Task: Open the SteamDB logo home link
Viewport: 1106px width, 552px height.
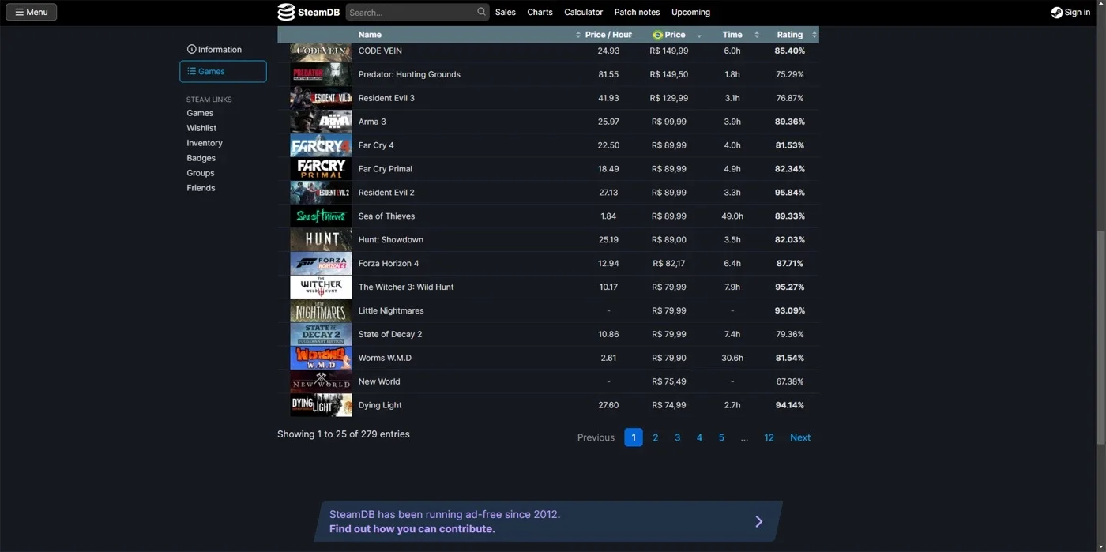Action: pyautogui.click(x=309, y=12)
